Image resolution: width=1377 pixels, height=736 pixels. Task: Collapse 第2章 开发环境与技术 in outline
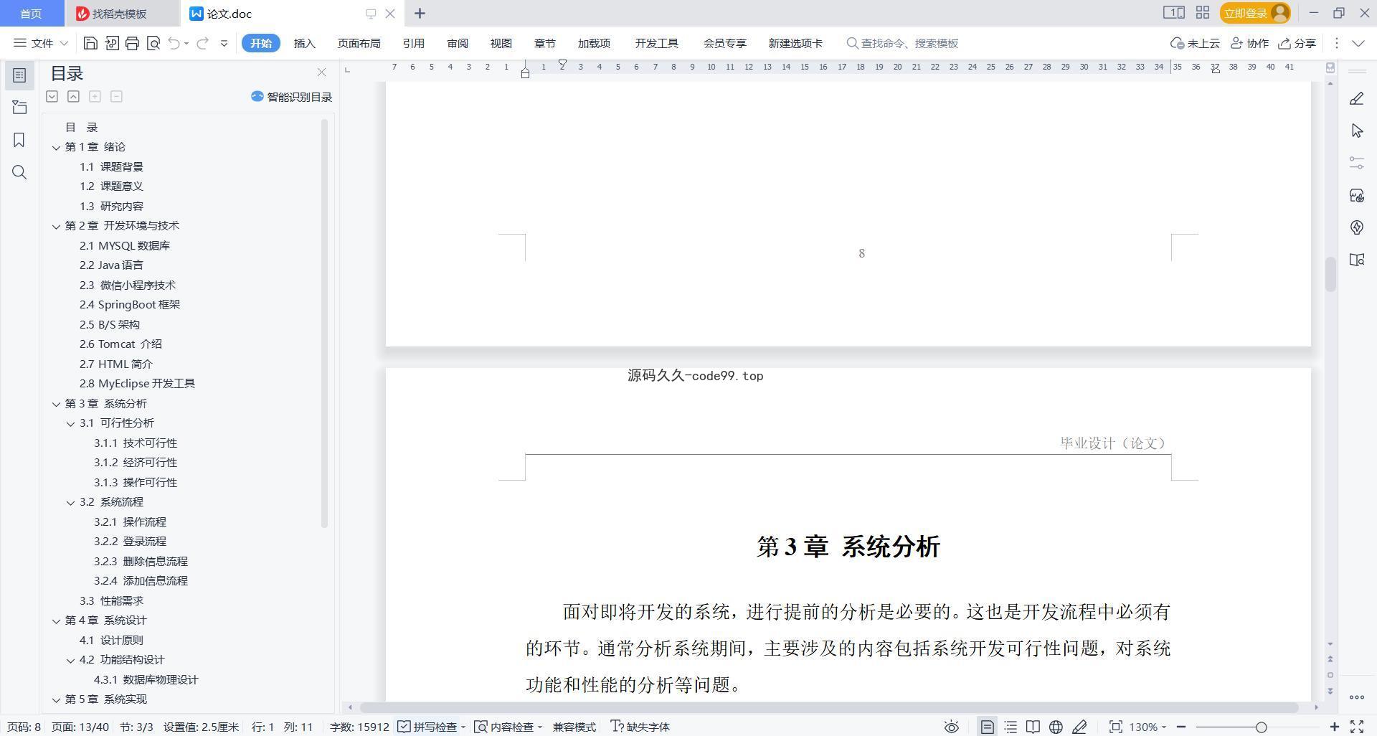(x=56, y=226)
